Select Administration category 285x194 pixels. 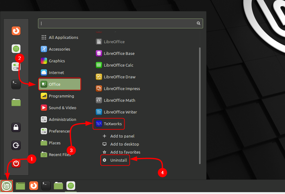tap(60, 119)
